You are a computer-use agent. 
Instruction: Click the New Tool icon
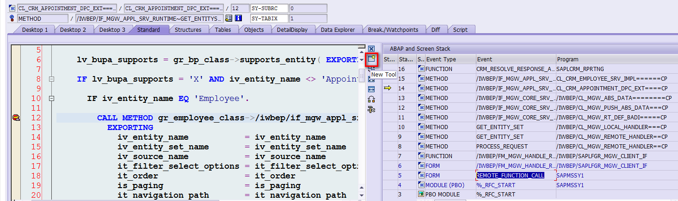371,59
